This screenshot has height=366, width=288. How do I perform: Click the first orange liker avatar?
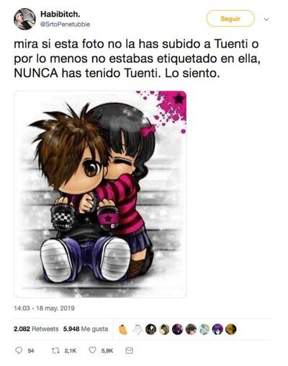(123, 329)
